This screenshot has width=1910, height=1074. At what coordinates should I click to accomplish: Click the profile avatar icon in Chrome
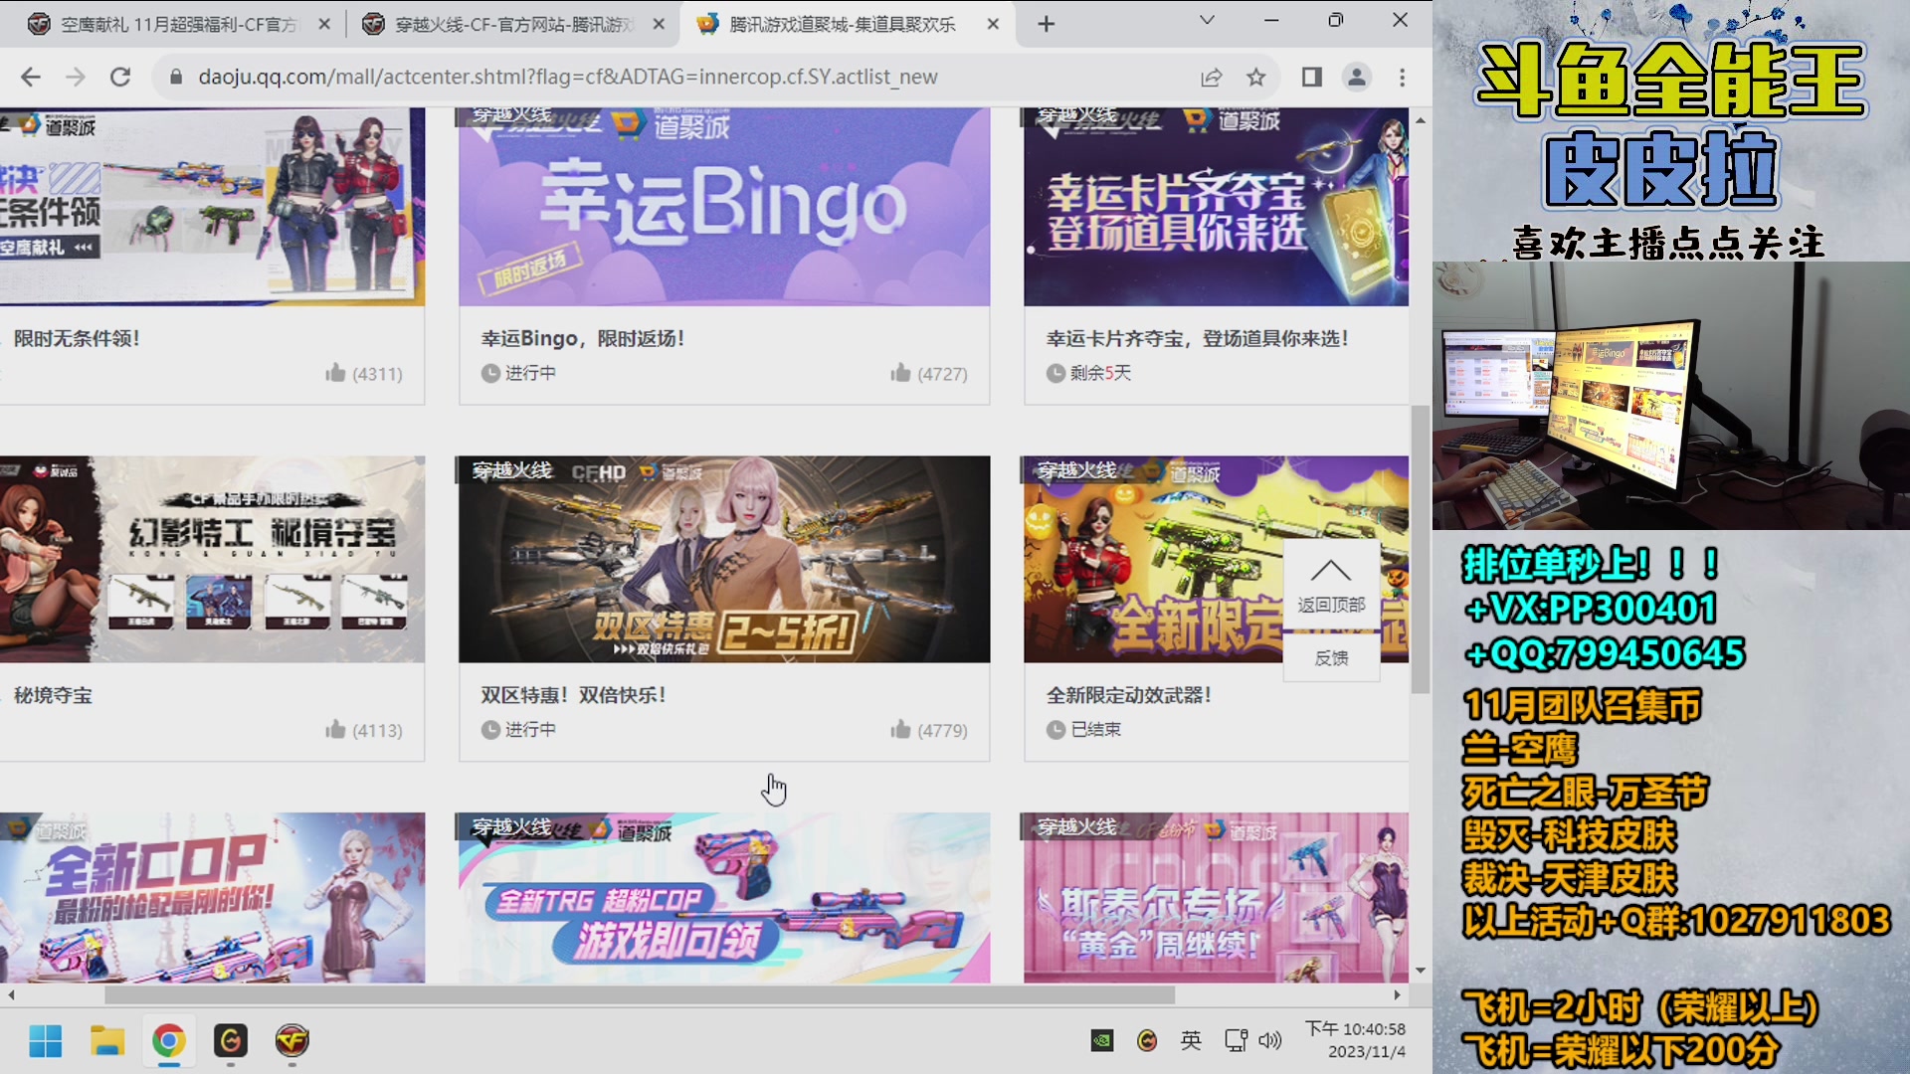[x=1356, y=77]
